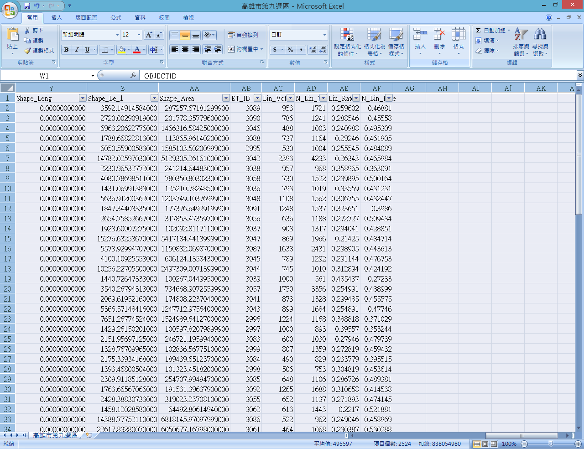Click the 高雄市第九選區 sheet tab

pos(55,435)
